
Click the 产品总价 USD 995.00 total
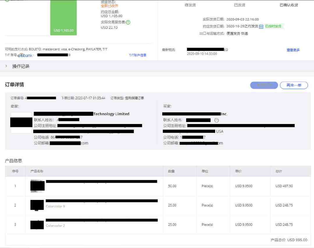pos(289,240)
